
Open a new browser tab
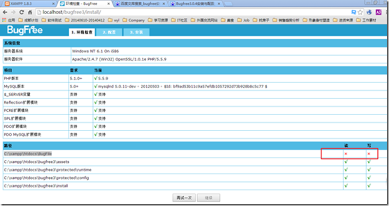[228, 4]
